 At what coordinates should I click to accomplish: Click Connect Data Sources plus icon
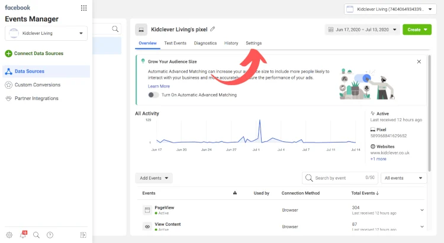8,53
